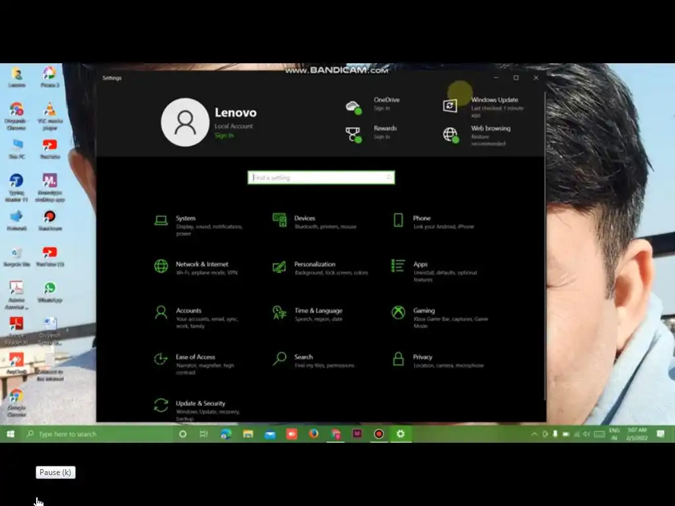Click the Windows Update icon
The image size is (675, 506).
(x=450, y=105)
